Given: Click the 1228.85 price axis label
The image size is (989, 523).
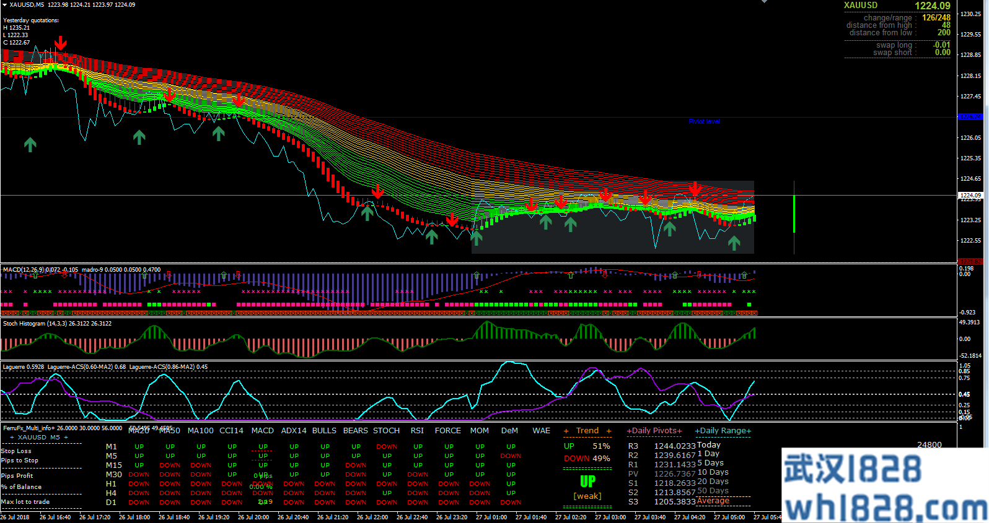Looking at the screenshot, I should tap(970, 55).
